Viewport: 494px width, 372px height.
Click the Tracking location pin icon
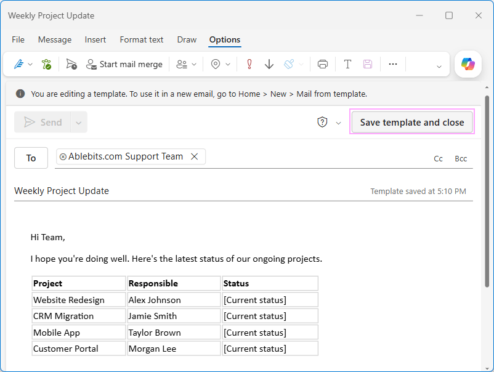tap(215, 64)
